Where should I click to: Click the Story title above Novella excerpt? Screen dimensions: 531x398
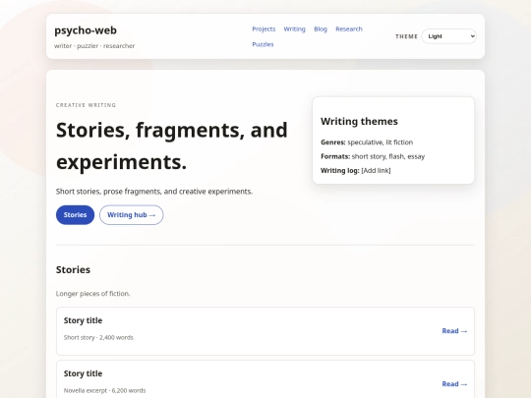83,373
